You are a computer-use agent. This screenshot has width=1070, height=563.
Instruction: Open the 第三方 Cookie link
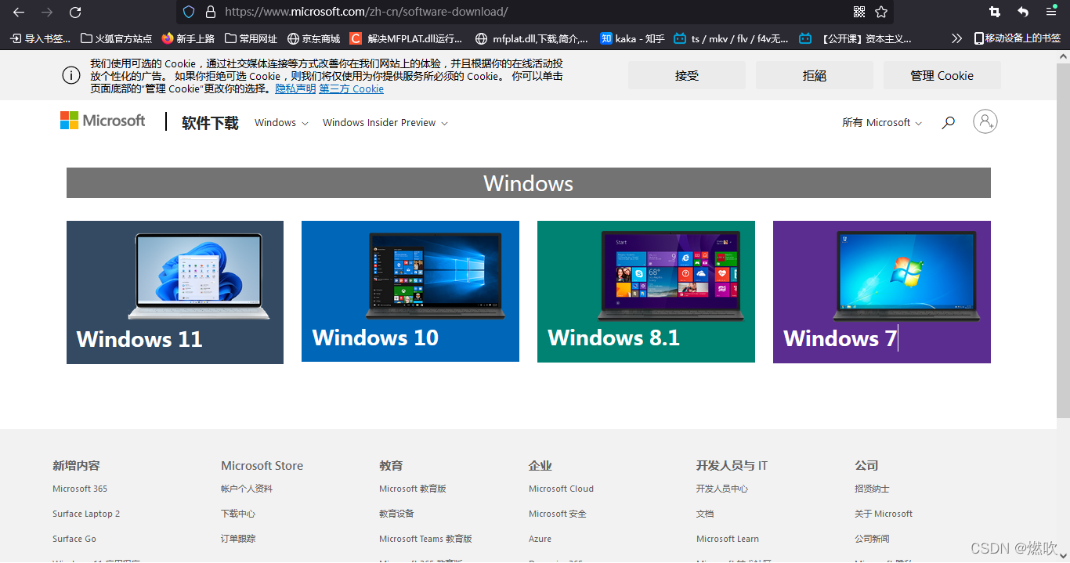352,89
